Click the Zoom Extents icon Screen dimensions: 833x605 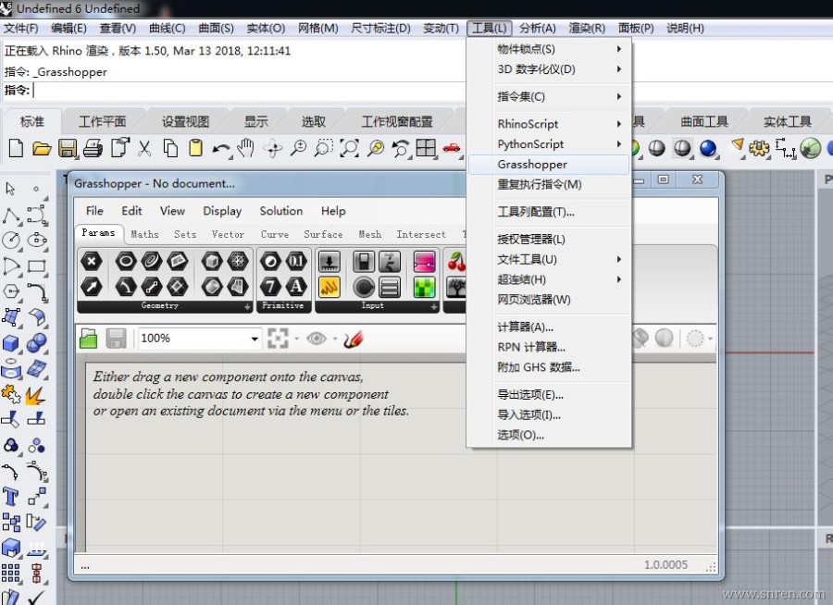pos(349,148)
